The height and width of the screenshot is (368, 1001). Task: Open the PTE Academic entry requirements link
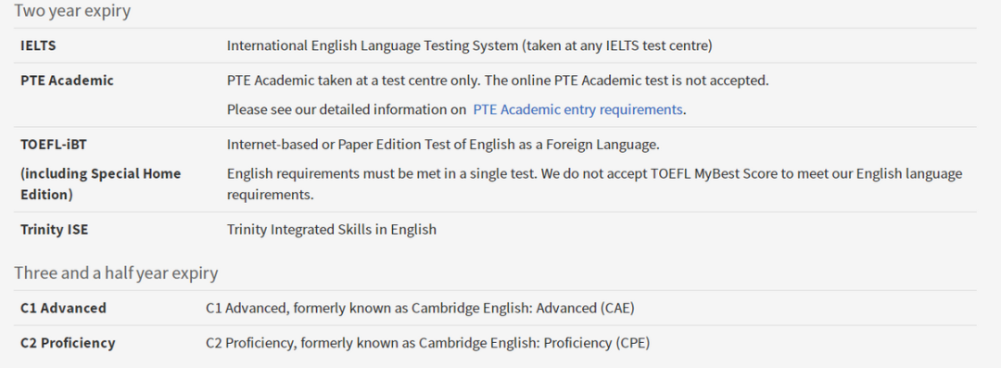tap(577, 109)
